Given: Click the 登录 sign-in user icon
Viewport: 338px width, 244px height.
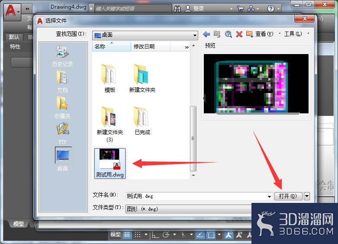Looking at the screenshot, I should (x=188, y=9).
